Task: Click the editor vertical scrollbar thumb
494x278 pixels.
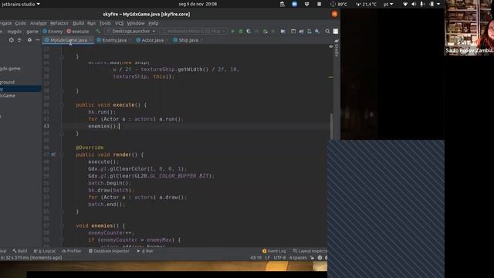Action: pyautogui.click(x=331, y=126)
